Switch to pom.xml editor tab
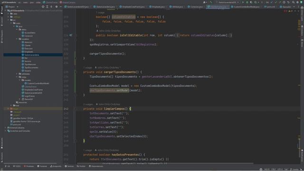Image resolution: width=304 pixels, height=171 pixels. 269,7
